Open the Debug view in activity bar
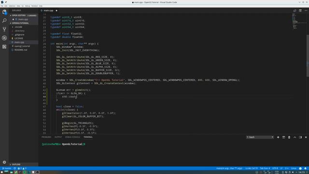This screenshot has width=309, height=174. click(x=4, y=38)
